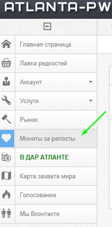This screenshot has height=227, width=112.
Task: Click the coins icon beside В ДАР АТЛАНТЕ
Action: (6, 157)
